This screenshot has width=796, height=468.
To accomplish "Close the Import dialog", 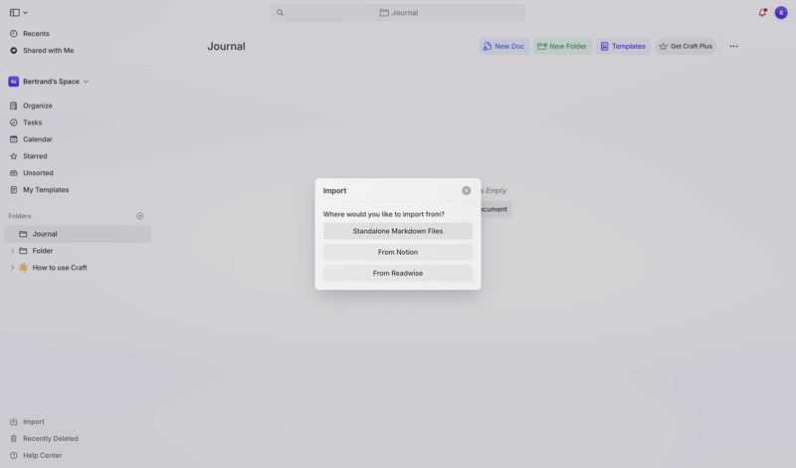I will point(466,190).
